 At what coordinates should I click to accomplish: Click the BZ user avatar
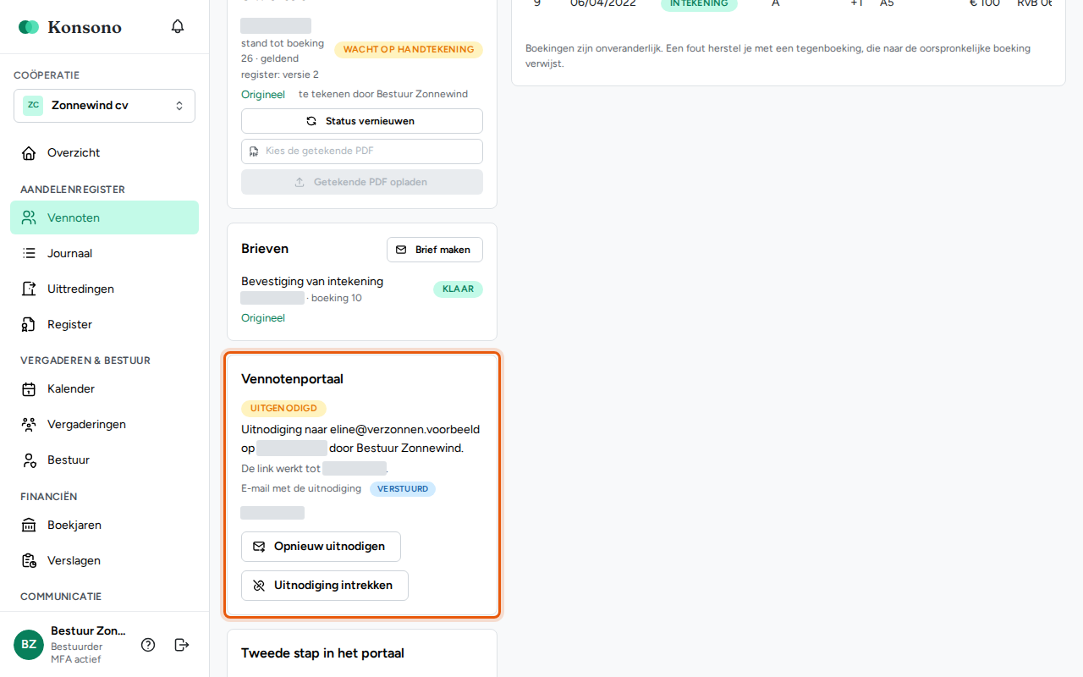coord(29,645)
